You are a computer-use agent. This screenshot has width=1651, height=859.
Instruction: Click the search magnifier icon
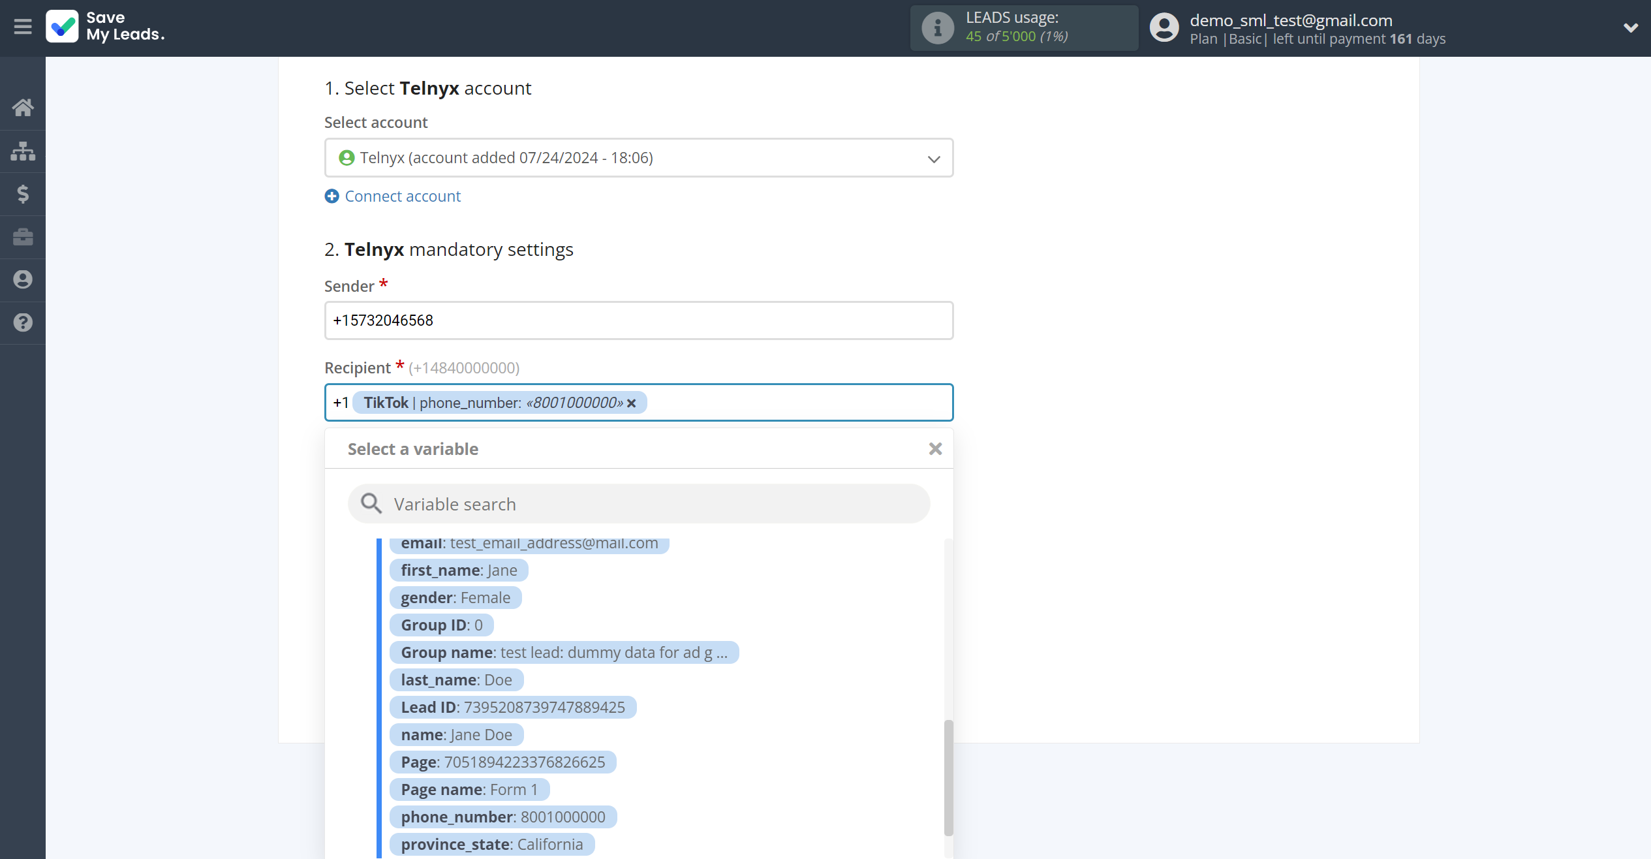pos(371,504)
